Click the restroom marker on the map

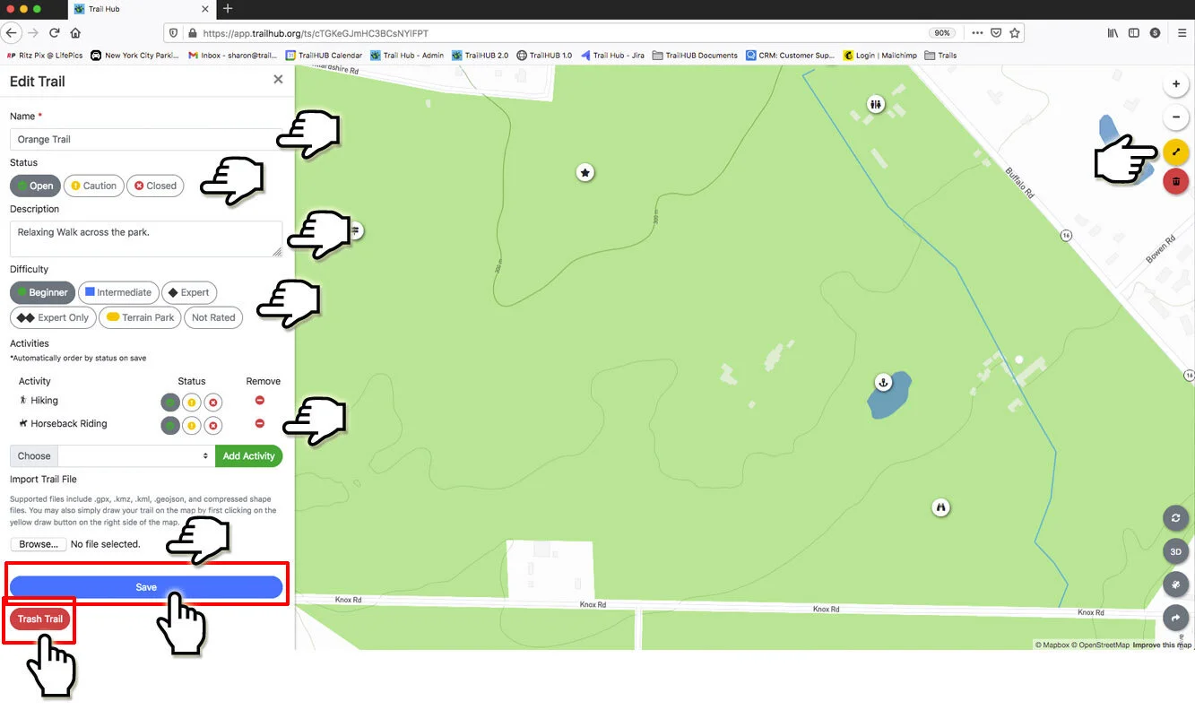point(876,104)
